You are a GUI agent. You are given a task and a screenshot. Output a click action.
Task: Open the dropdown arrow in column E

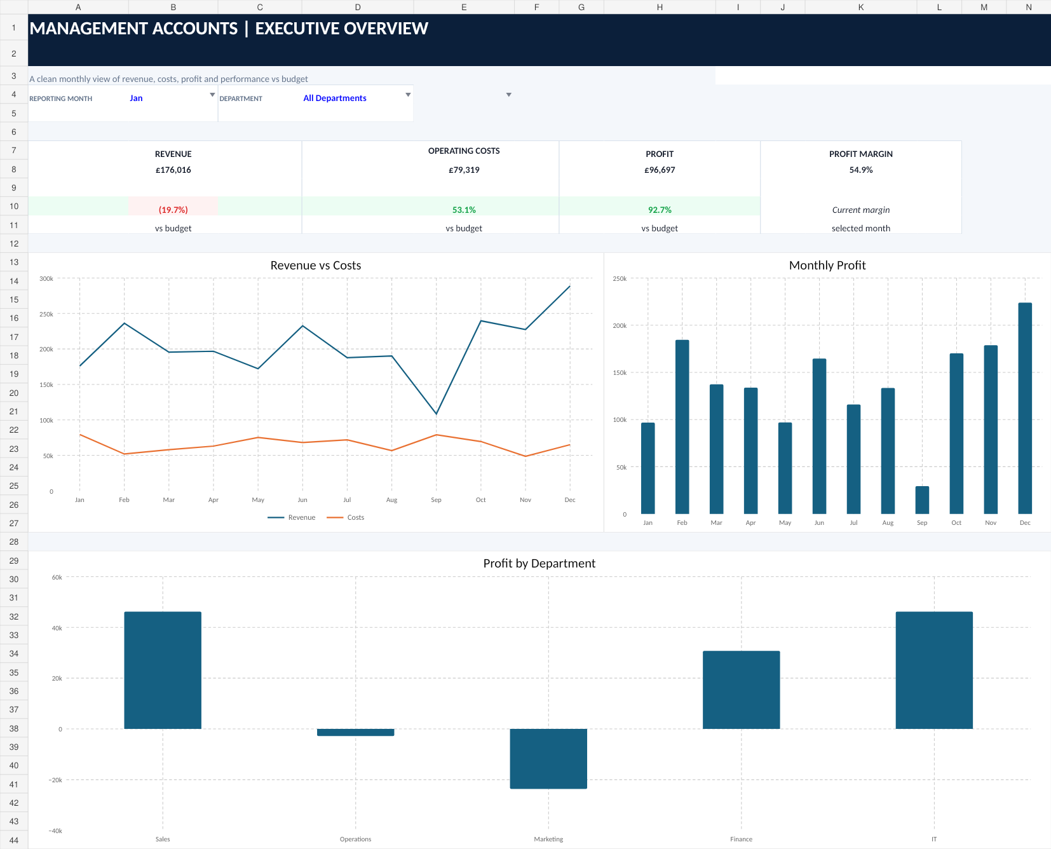[508, 95]
